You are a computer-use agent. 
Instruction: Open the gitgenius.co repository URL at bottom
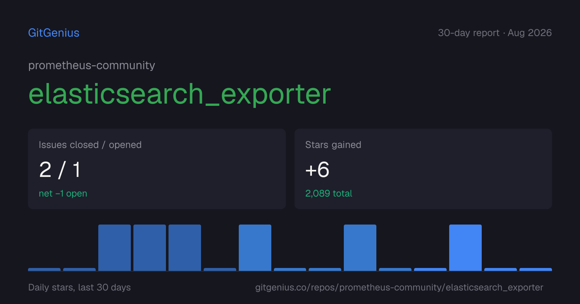(399, 287)
